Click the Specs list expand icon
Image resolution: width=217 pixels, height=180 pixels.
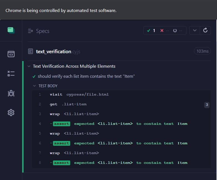coord(31,31)
